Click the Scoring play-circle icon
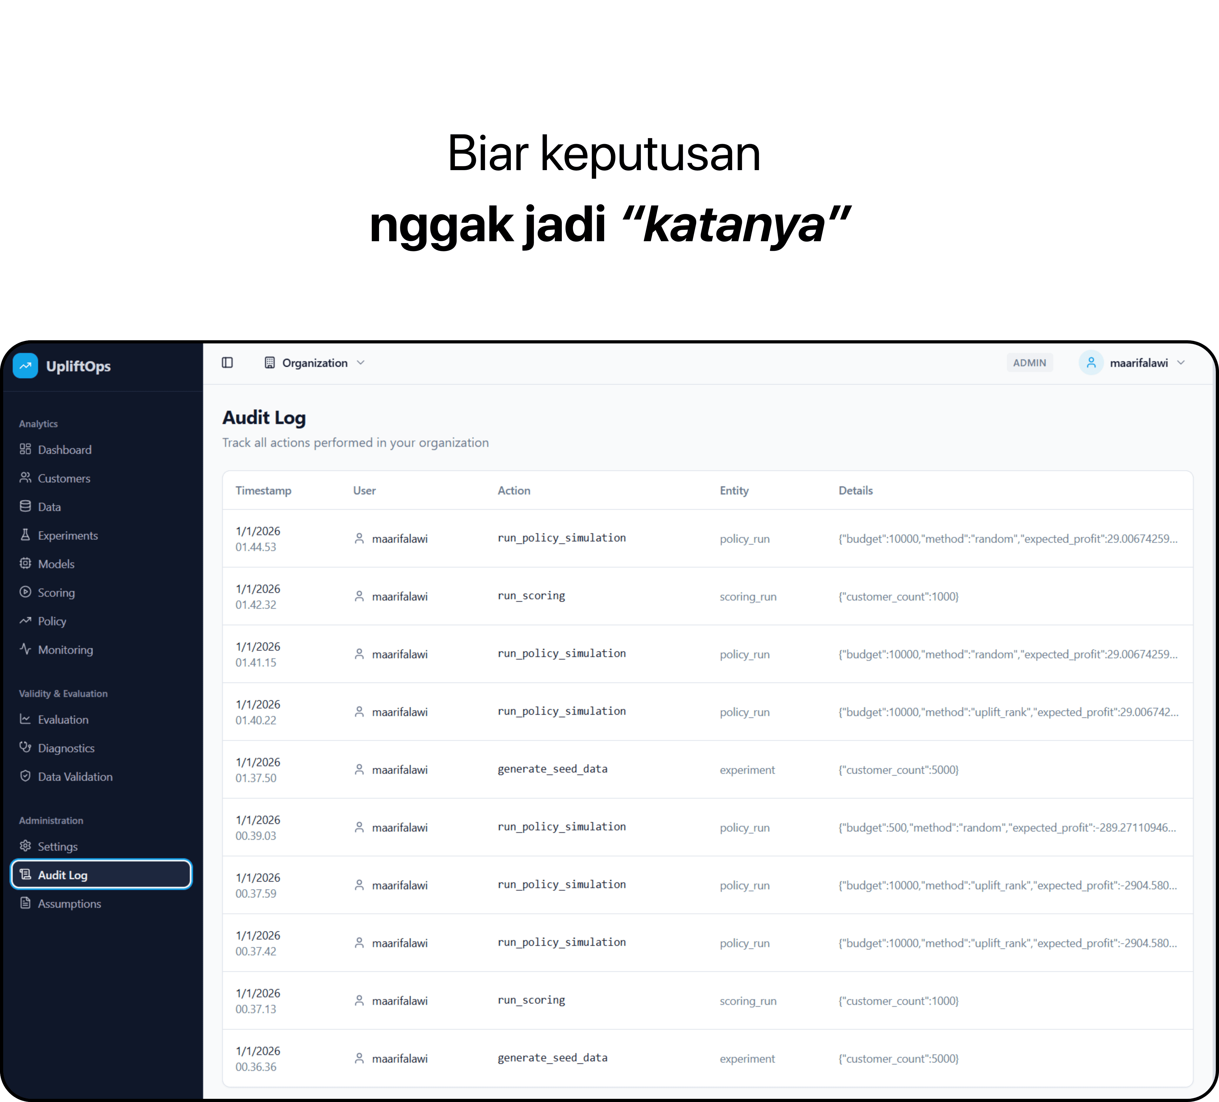1219x1102 pixels. pos(25,592)
